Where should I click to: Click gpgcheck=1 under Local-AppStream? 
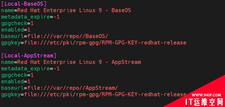click(17, 75)
